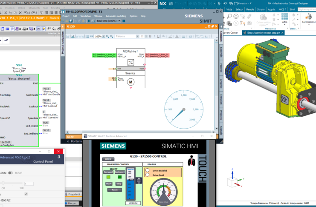Toggle the checkbox in PLCSIM Control Panel

26,194
